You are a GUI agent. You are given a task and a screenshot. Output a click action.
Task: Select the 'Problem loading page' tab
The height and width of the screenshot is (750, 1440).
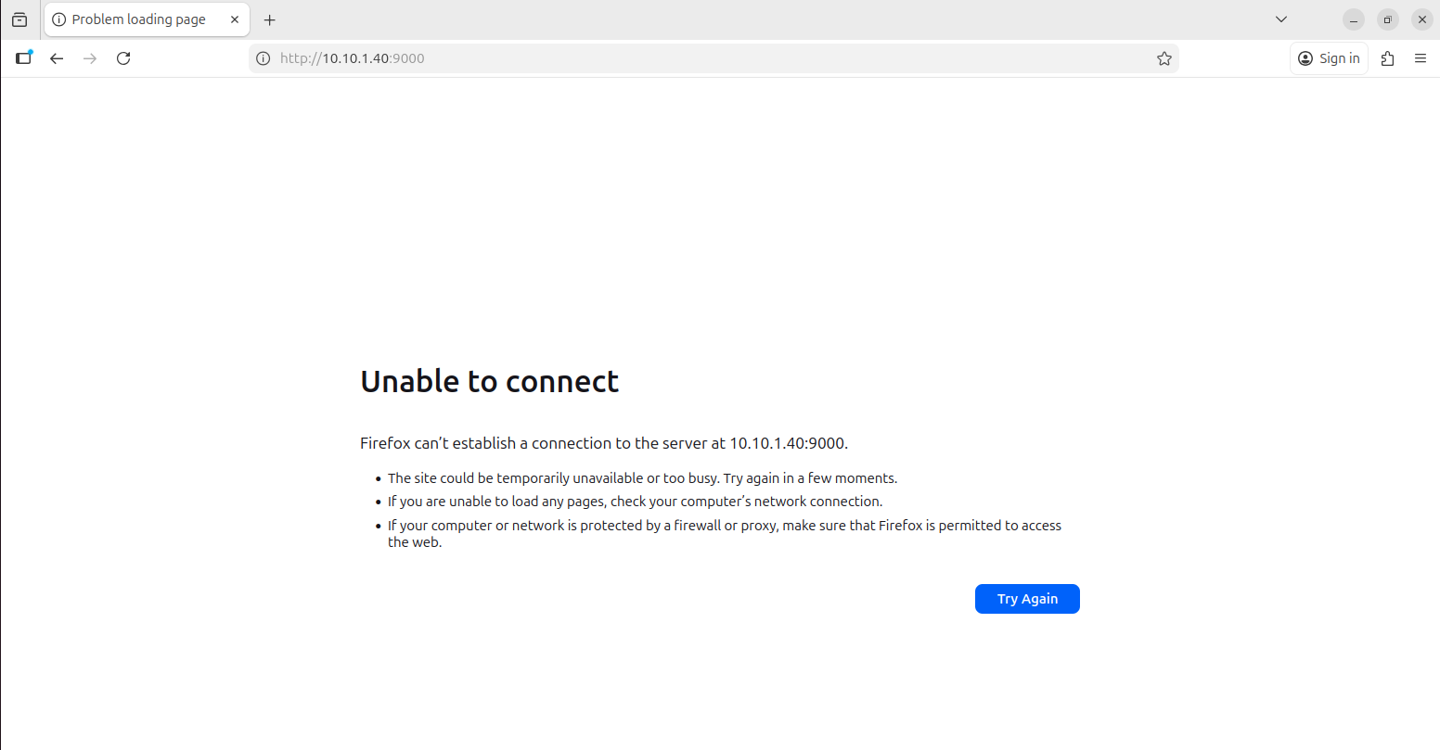click(138, 19)
